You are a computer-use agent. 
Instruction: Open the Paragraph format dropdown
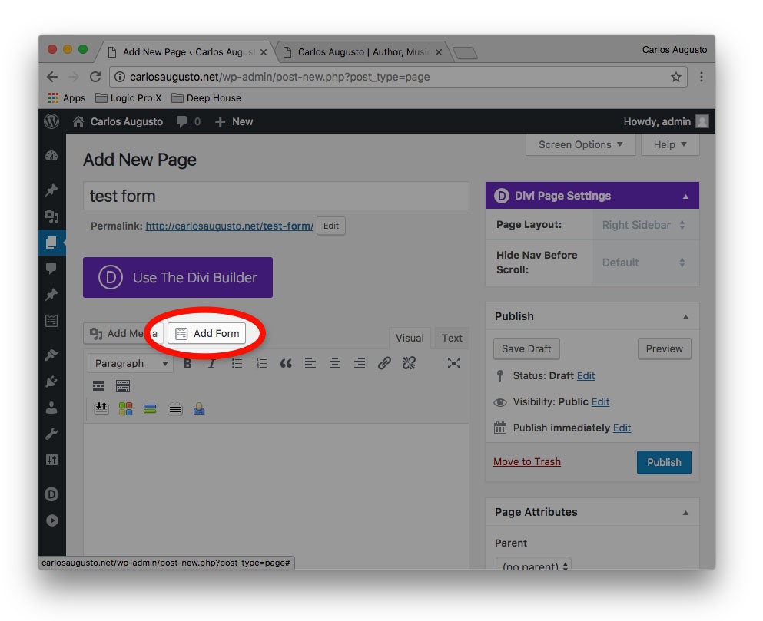point(130,364)
